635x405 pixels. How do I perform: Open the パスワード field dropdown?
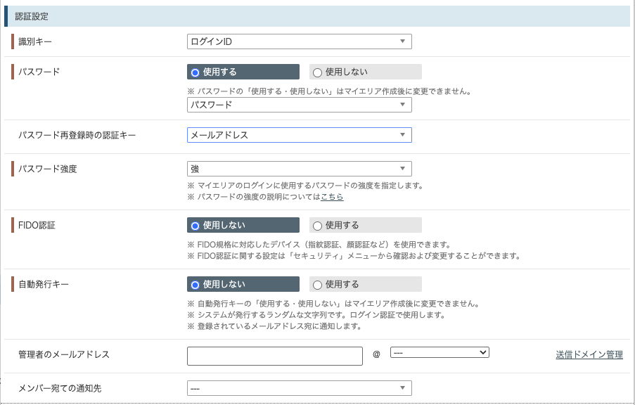[300, 105]
